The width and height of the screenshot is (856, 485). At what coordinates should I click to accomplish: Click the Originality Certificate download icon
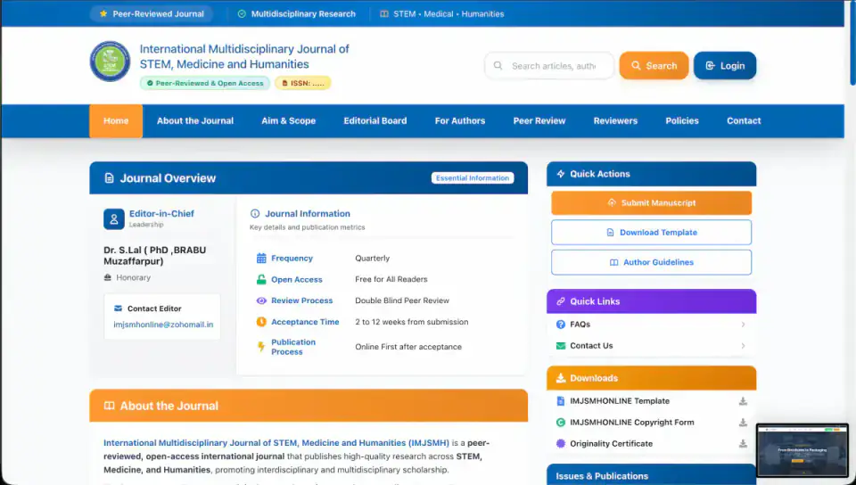point(743,444)
